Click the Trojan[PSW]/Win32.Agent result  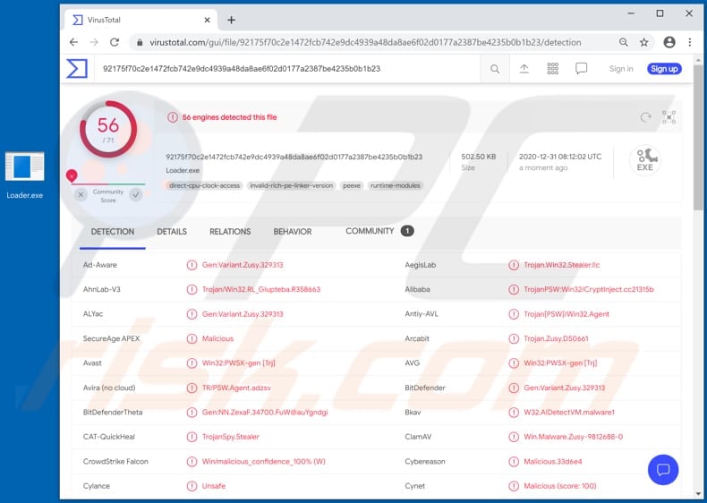point(566,314)
